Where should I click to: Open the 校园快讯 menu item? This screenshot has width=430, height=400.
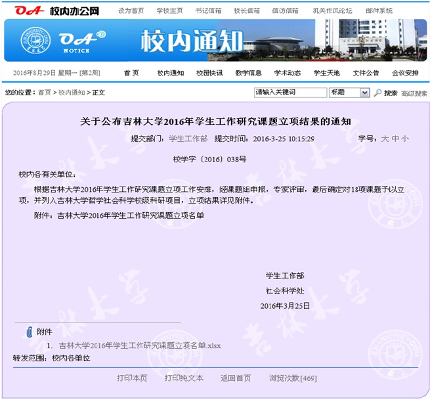(209, 73)
